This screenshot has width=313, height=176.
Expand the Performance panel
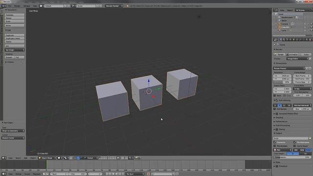pos(282,121)
